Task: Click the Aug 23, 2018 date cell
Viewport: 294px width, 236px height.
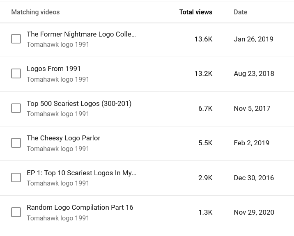Action: (x=254, y=73)
